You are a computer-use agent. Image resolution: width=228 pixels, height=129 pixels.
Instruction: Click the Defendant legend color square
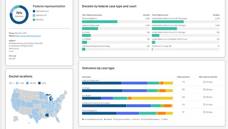click(34, 11)
